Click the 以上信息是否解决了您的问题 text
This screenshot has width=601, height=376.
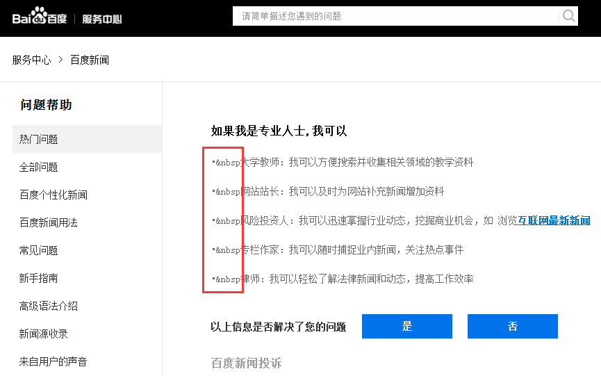(x=279, y=327)
